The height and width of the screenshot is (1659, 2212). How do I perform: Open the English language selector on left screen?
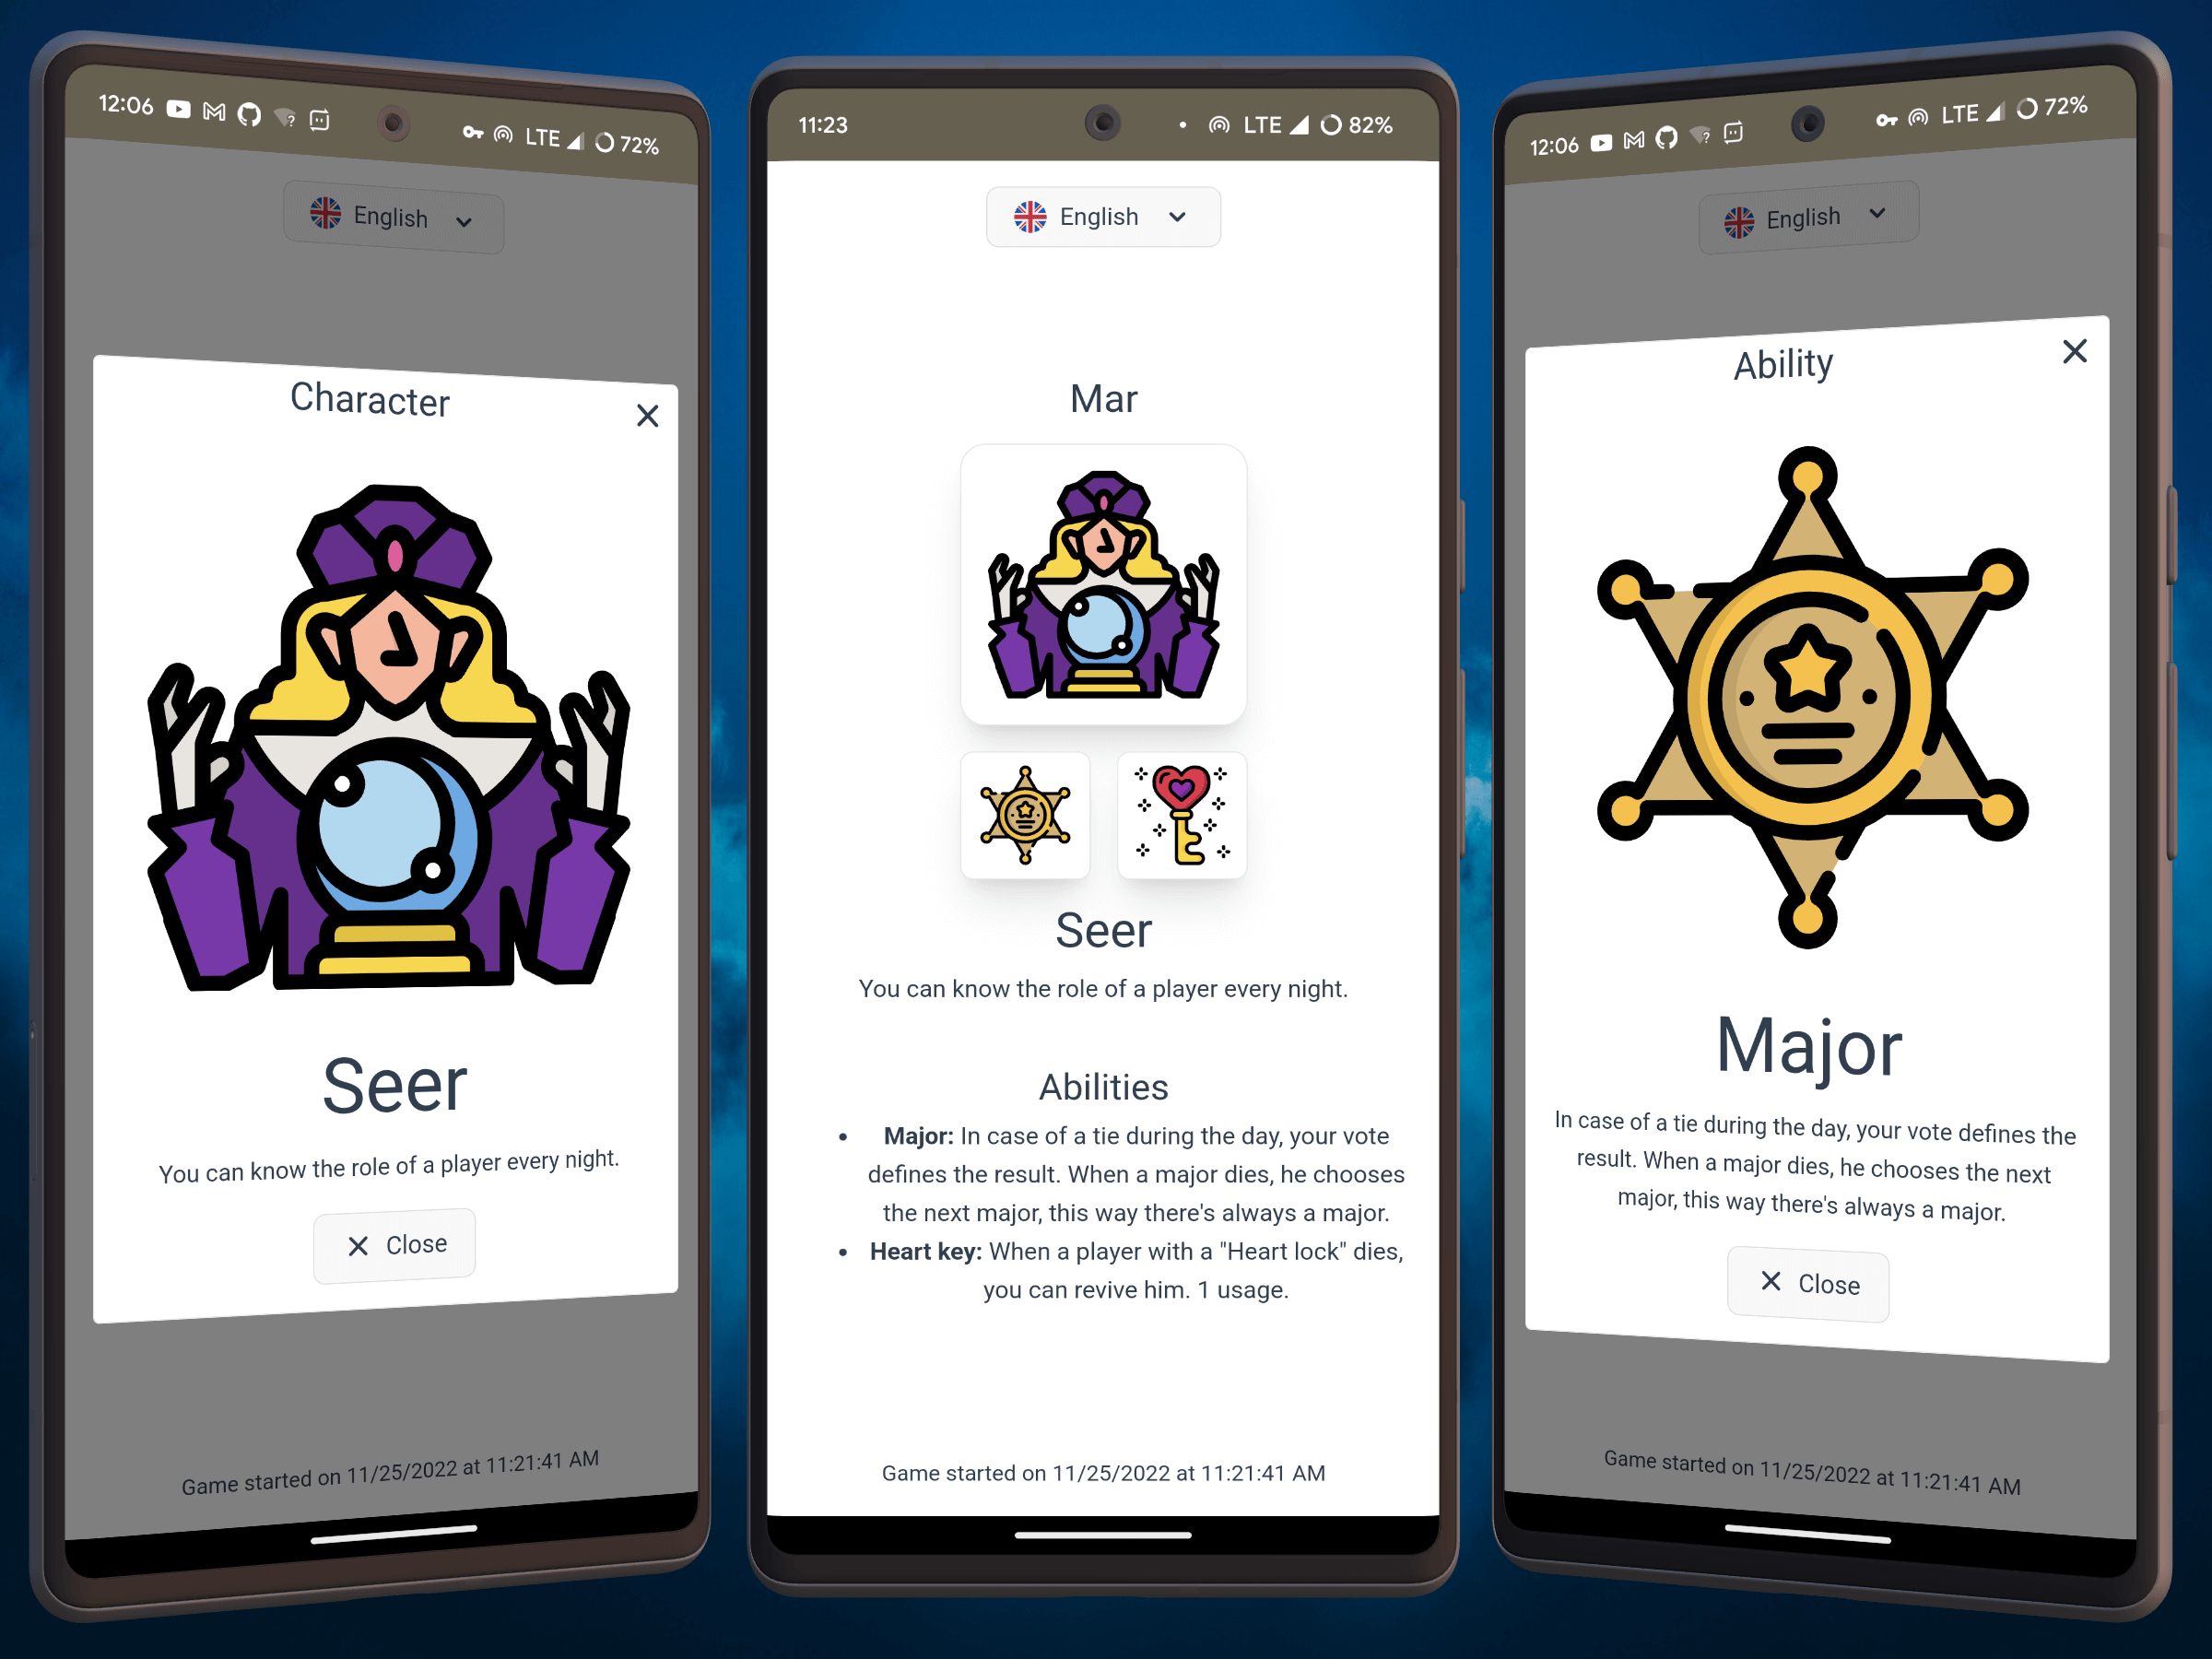[x=392, y=216]
